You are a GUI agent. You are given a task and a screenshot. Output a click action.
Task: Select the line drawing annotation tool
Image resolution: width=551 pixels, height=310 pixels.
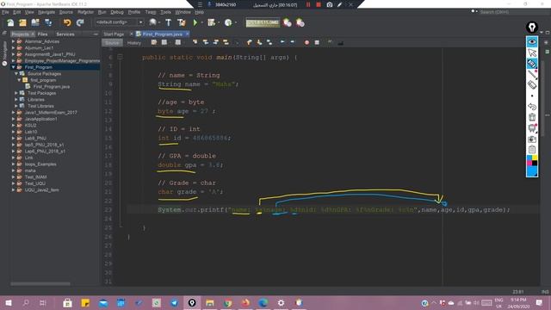point(532,74)
